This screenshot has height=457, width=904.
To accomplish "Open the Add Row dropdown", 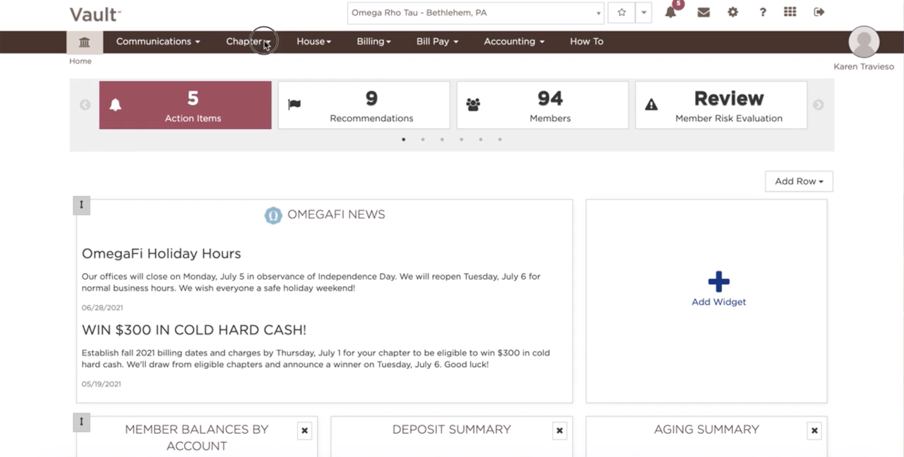I will point(799,181).
